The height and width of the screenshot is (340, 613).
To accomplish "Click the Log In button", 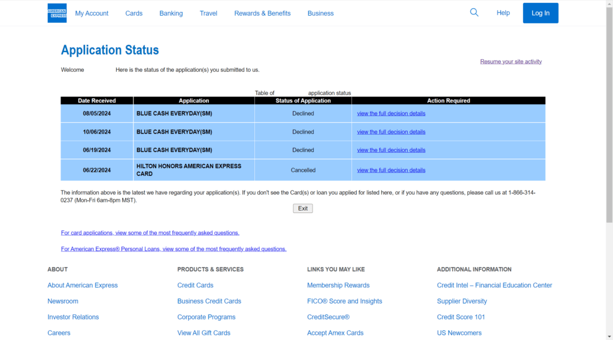I will coord(541,13).
